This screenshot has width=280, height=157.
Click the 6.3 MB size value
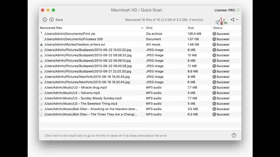point(193,114)
